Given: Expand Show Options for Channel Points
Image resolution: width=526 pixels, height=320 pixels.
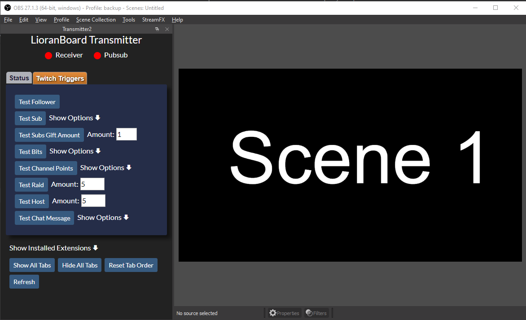Looking at the screenshot, I should [105, 168].
